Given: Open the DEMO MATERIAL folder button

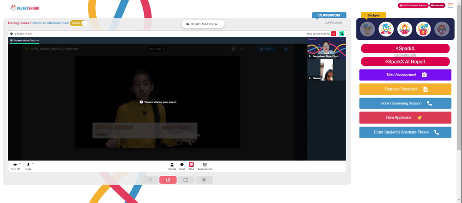Looking at the screenshot, I should (203, 24).
